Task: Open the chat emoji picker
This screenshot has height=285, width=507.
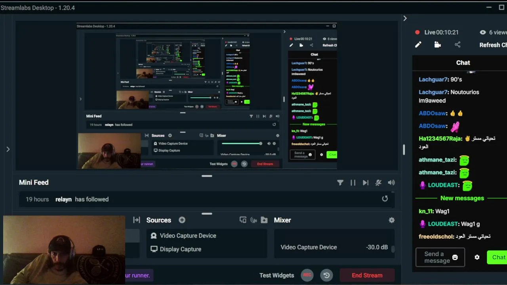Action: [x=455, y=257]
